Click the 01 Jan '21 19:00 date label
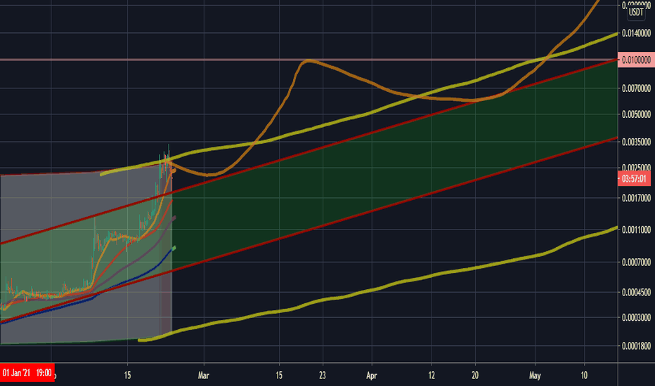Viewport: 655px width, 386px height. pos(27,373)
